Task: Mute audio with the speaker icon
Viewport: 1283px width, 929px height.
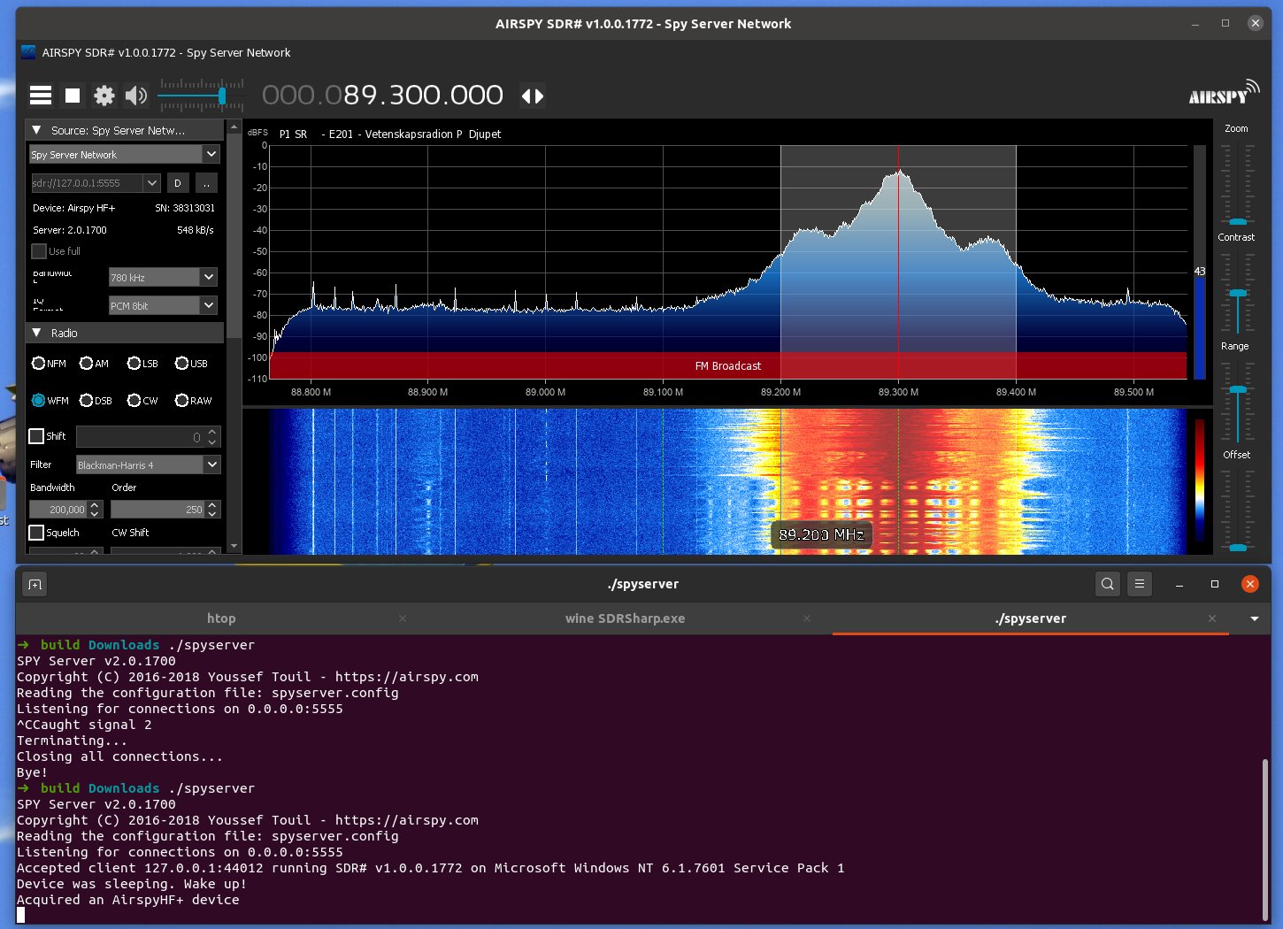Action: tap(136, 96)
